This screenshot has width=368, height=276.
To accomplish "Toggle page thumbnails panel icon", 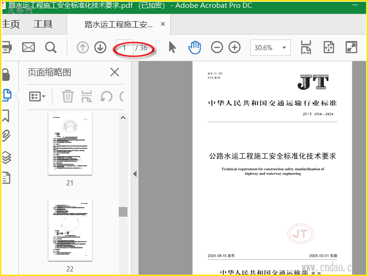I will pos(7,95).
